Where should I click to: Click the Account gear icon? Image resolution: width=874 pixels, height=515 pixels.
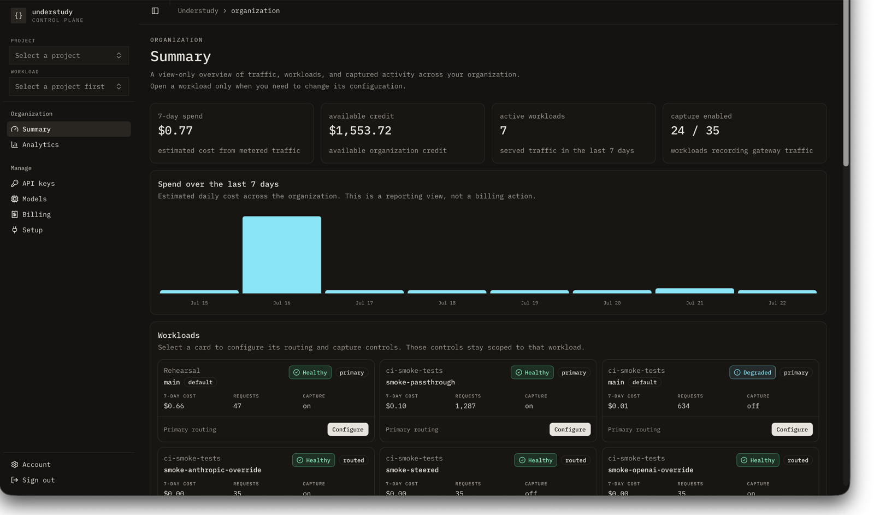pos(15,465)
